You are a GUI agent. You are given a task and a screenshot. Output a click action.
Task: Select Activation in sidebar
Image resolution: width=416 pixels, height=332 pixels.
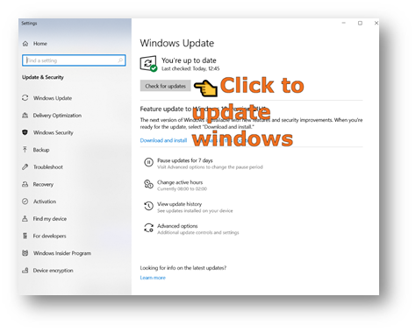coord(45,201)
